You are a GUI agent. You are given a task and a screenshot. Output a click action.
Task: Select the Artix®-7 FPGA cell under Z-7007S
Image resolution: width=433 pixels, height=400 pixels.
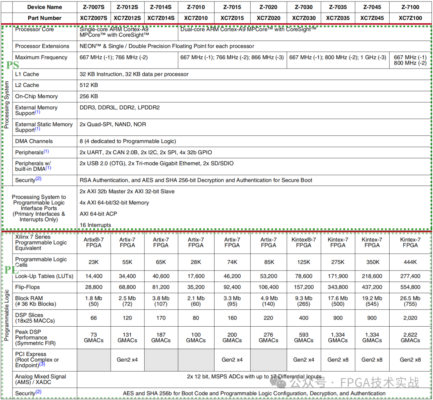point(93,242)
